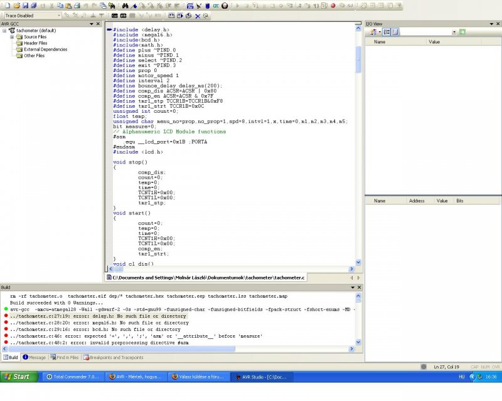Click the mega16.h error line
Viewport: 502px width, 401px height.
pos(99,323)
